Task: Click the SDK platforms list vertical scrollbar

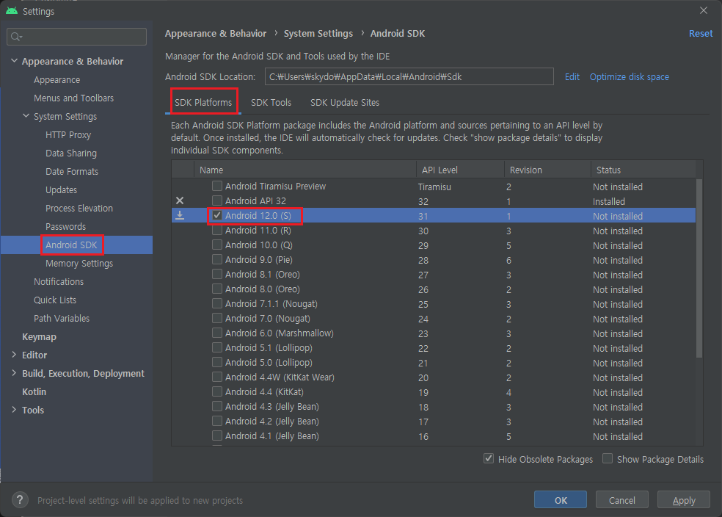Action: coord(699,268)
